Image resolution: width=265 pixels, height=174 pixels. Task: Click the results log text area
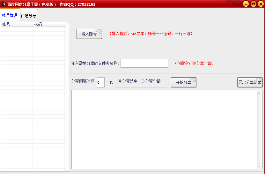point(164,130)
